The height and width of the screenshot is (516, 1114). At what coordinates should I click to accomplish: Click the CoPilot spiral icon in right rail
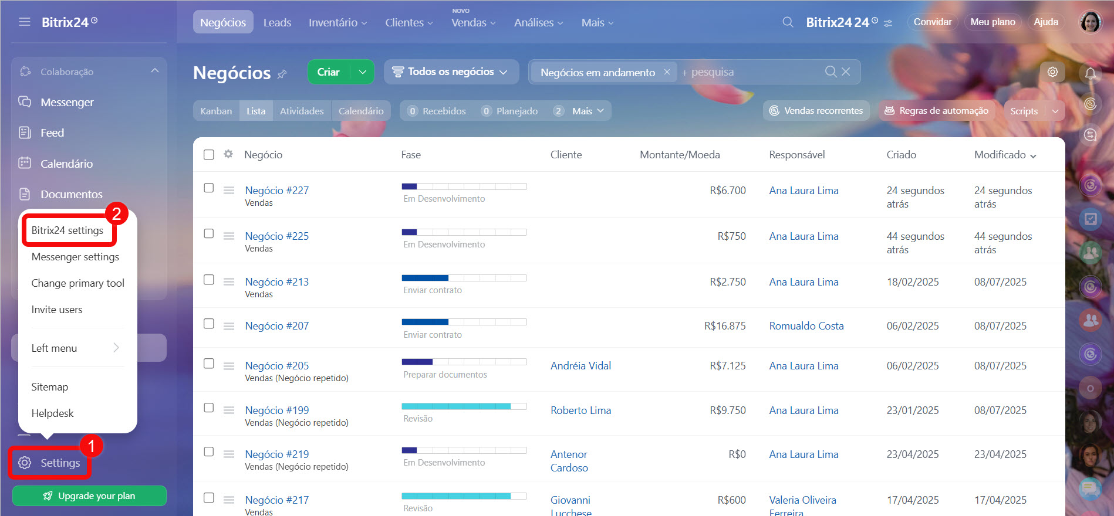pos(1091,104)
